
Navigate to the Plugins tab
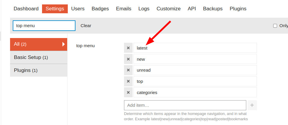238,9
